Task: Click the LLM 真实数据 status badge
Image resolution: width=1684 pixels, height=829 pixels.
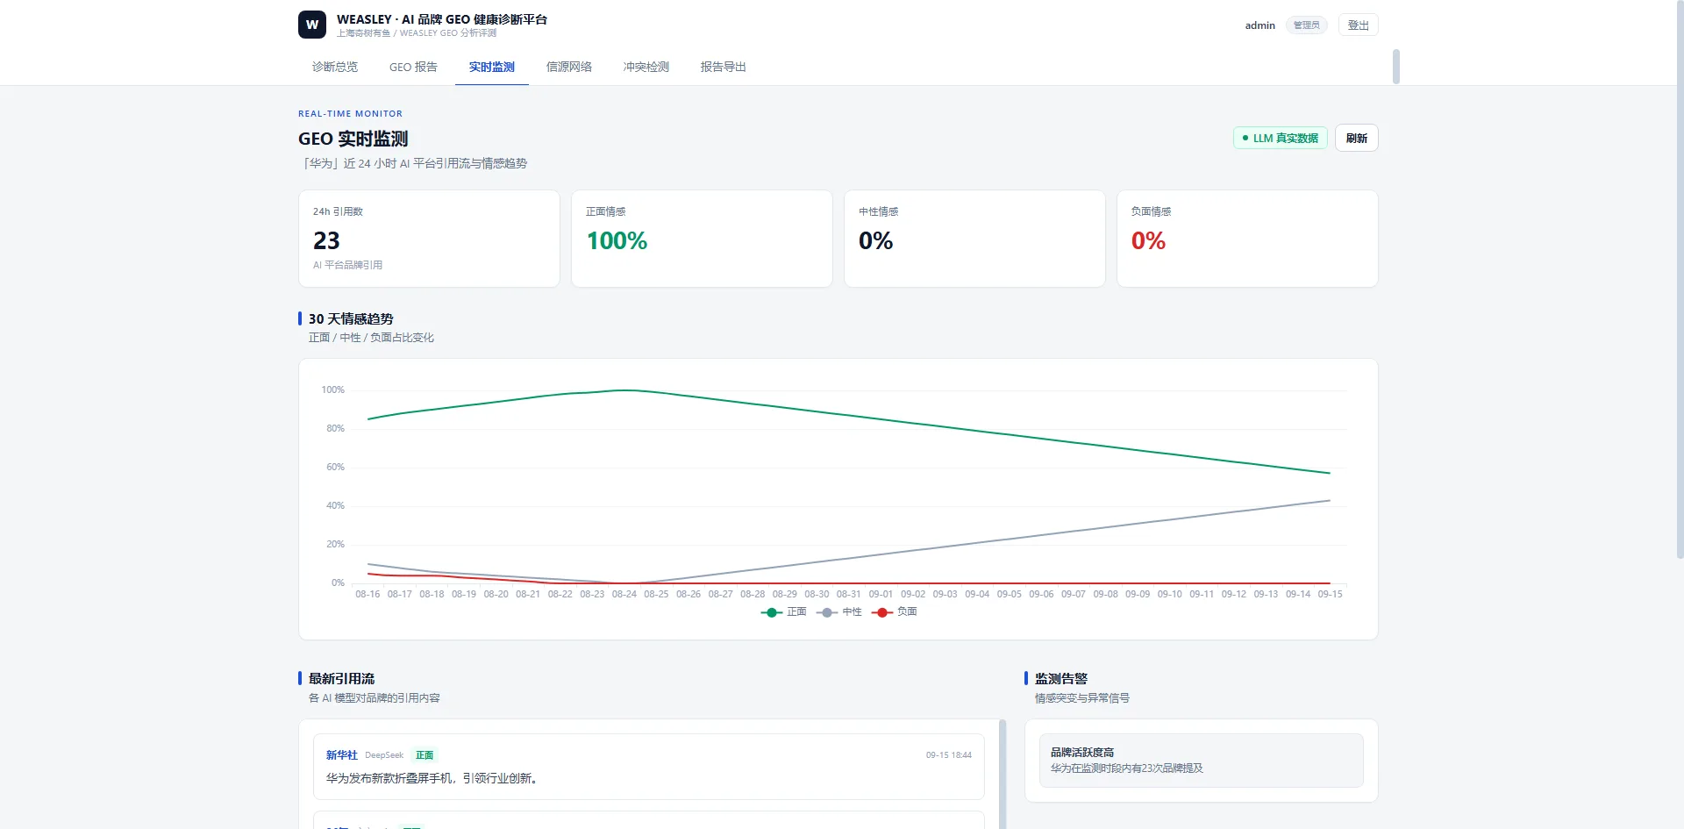Action: click(x=1280, y=138)
